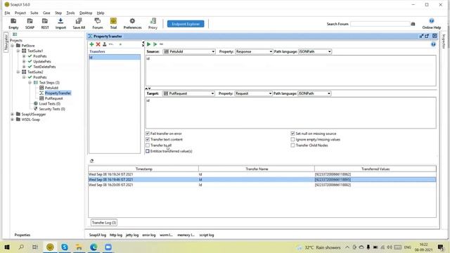Click the Proxy toolbar icon

click(x=153, y=23)
